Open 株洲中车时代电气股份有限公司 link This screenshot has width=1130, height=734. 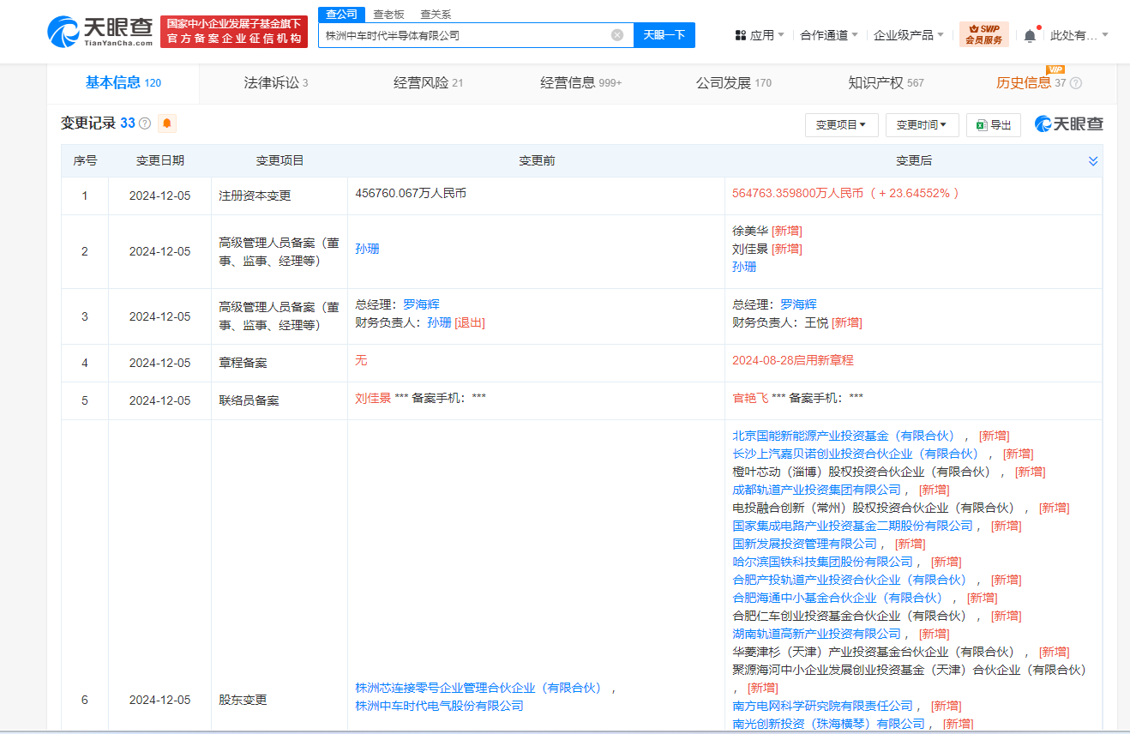pyautogui.click(x=439, y=706)
